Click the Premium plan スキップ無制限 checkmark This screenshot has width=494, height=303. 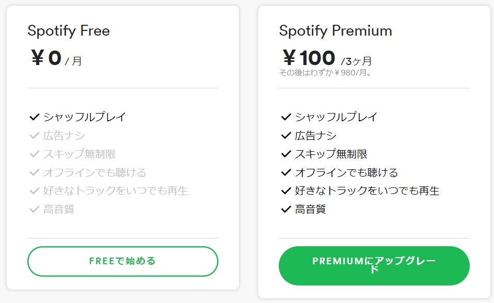pyautogui.click(x=286, y=154)
